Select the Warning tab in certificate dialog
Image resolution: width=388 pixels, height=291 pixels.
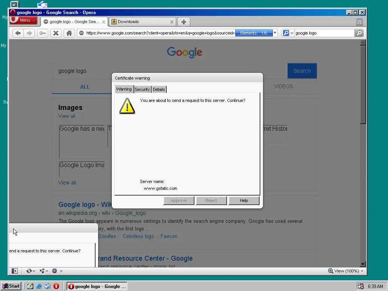pos(124,89)
